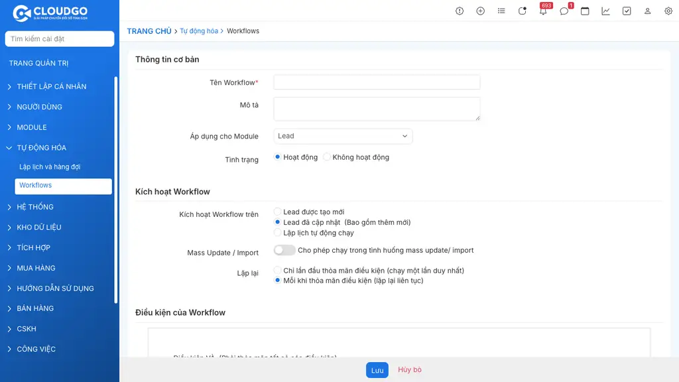Viewport: 679px width, 382px height.
Task: Choose Lead đã cập nhật trigger
Action: coord(278,222)
